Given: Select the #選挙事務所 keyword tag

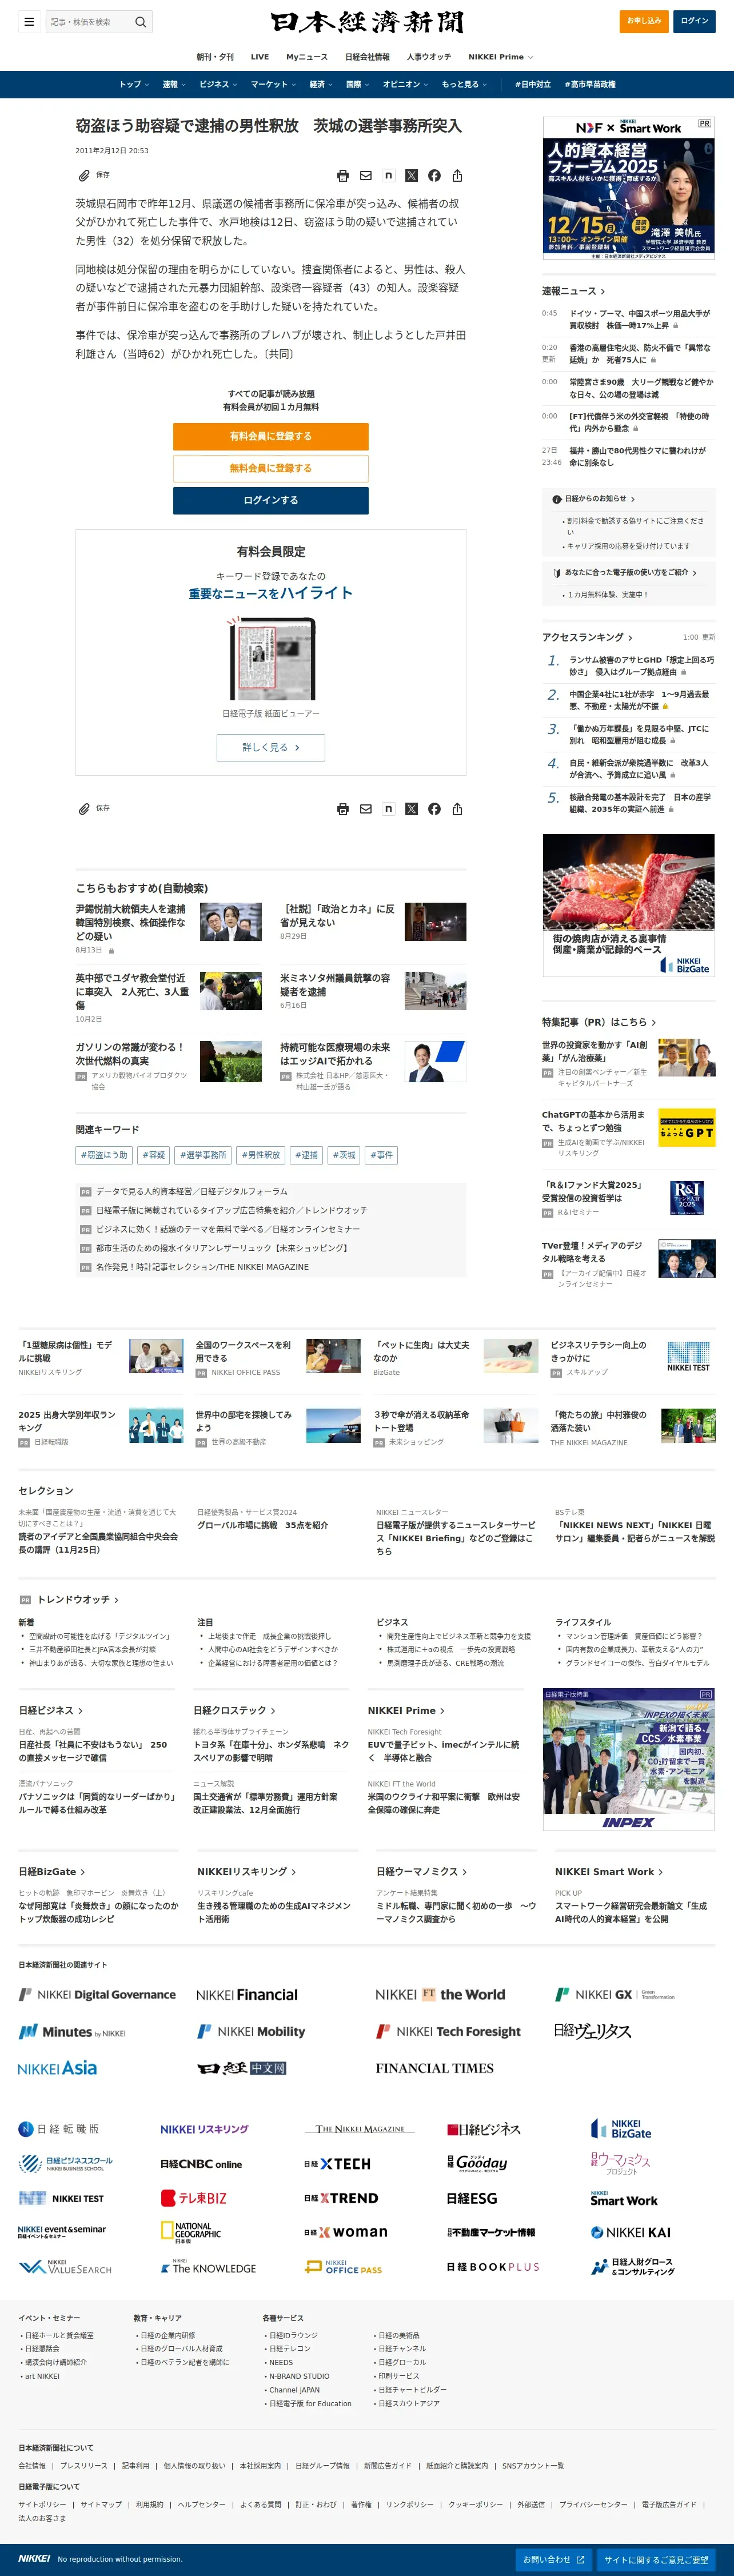Looking at the screenshot, I should pyautogui.click(x=204, y=1155).
